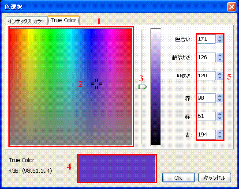Viewport: 239px width, 189px height.
Task: Increase the 明るさ brightness spinner up arrow
Action: (220, 74)
